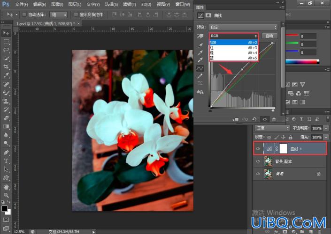Delete layer using the Layers panel trash icon
Screen dimensions: 331x234
320,232
